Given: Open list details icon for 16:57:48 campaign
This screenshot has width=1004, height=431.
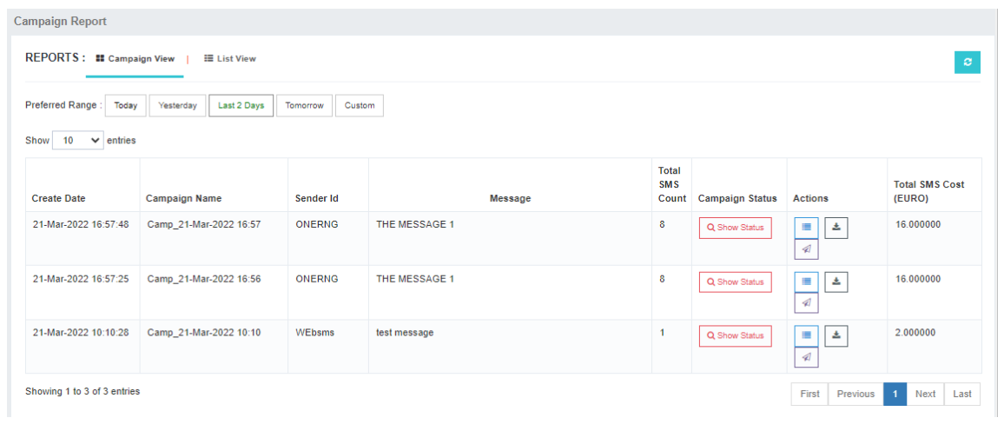Looking at the screenshot, I should 806,228.
